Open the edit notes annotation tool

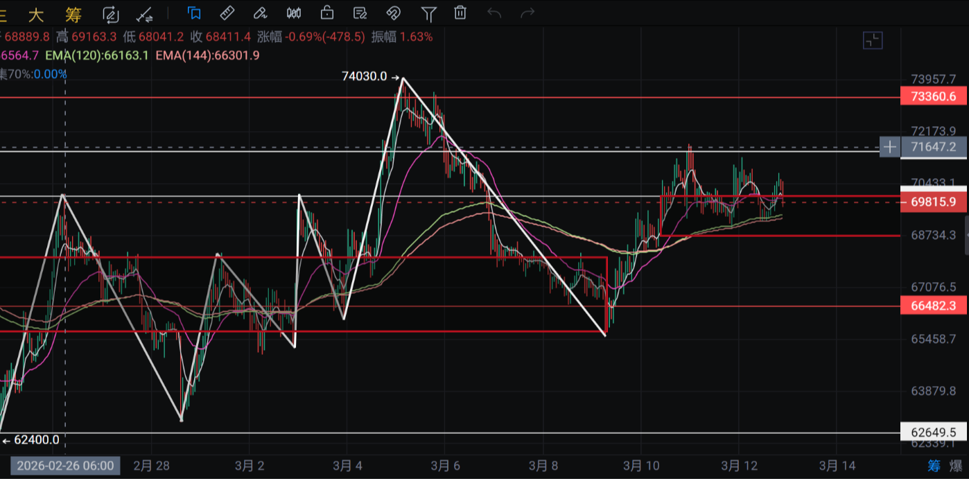[x=360, y=13]
